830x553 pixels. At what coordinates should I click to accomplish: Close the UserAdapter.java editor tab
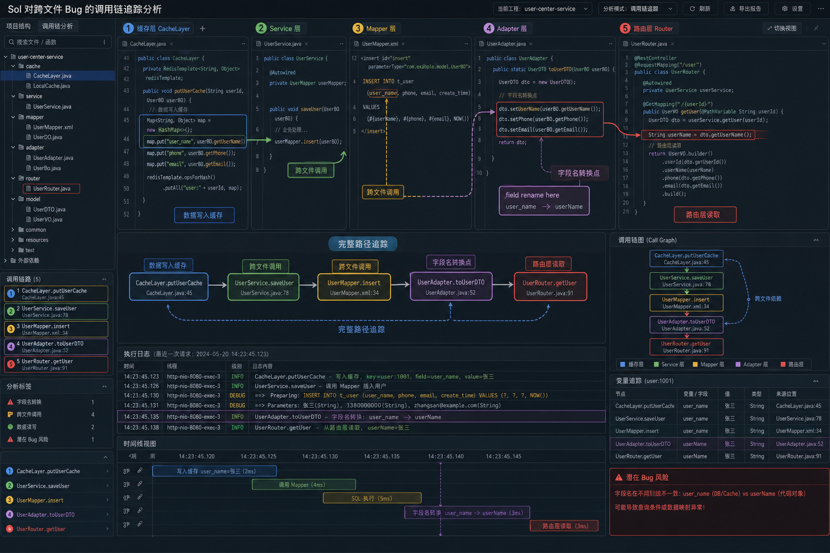pos(531,44)
